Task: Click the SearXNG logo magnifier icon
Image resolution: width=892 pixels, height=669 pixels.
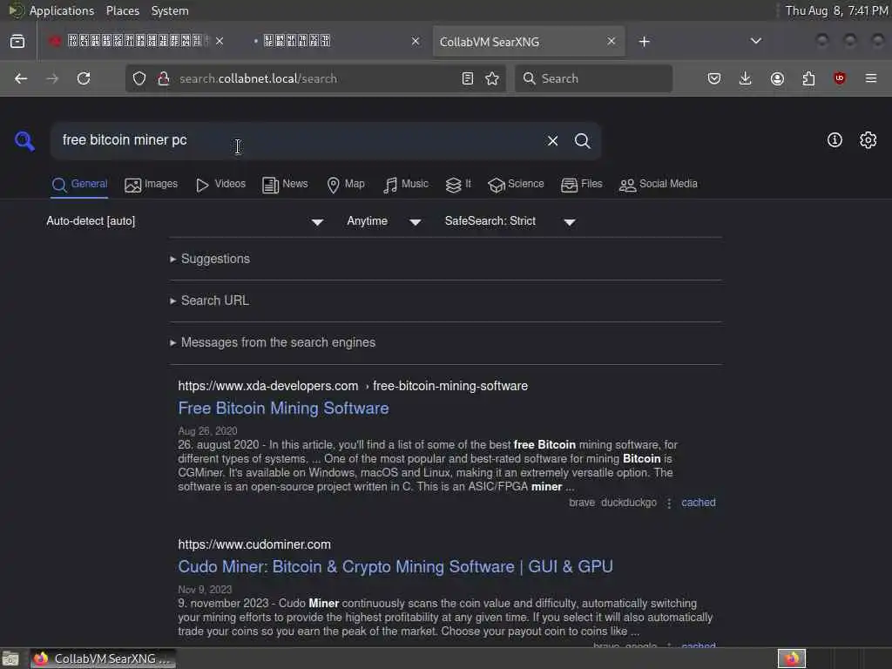Action: click(24, 140)
